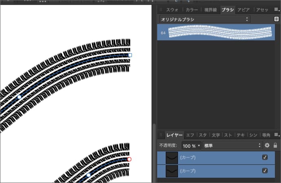Screen dimensions: 281x183
Task: Open the 100 % opacity dropdown
Action: click(x=191, y=145)
